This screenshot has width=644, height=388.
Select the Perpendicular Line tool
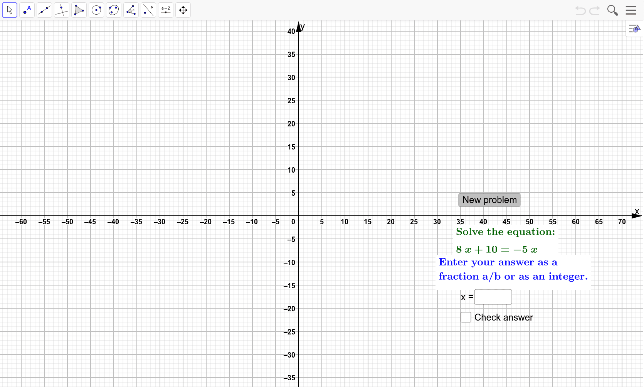62,10
